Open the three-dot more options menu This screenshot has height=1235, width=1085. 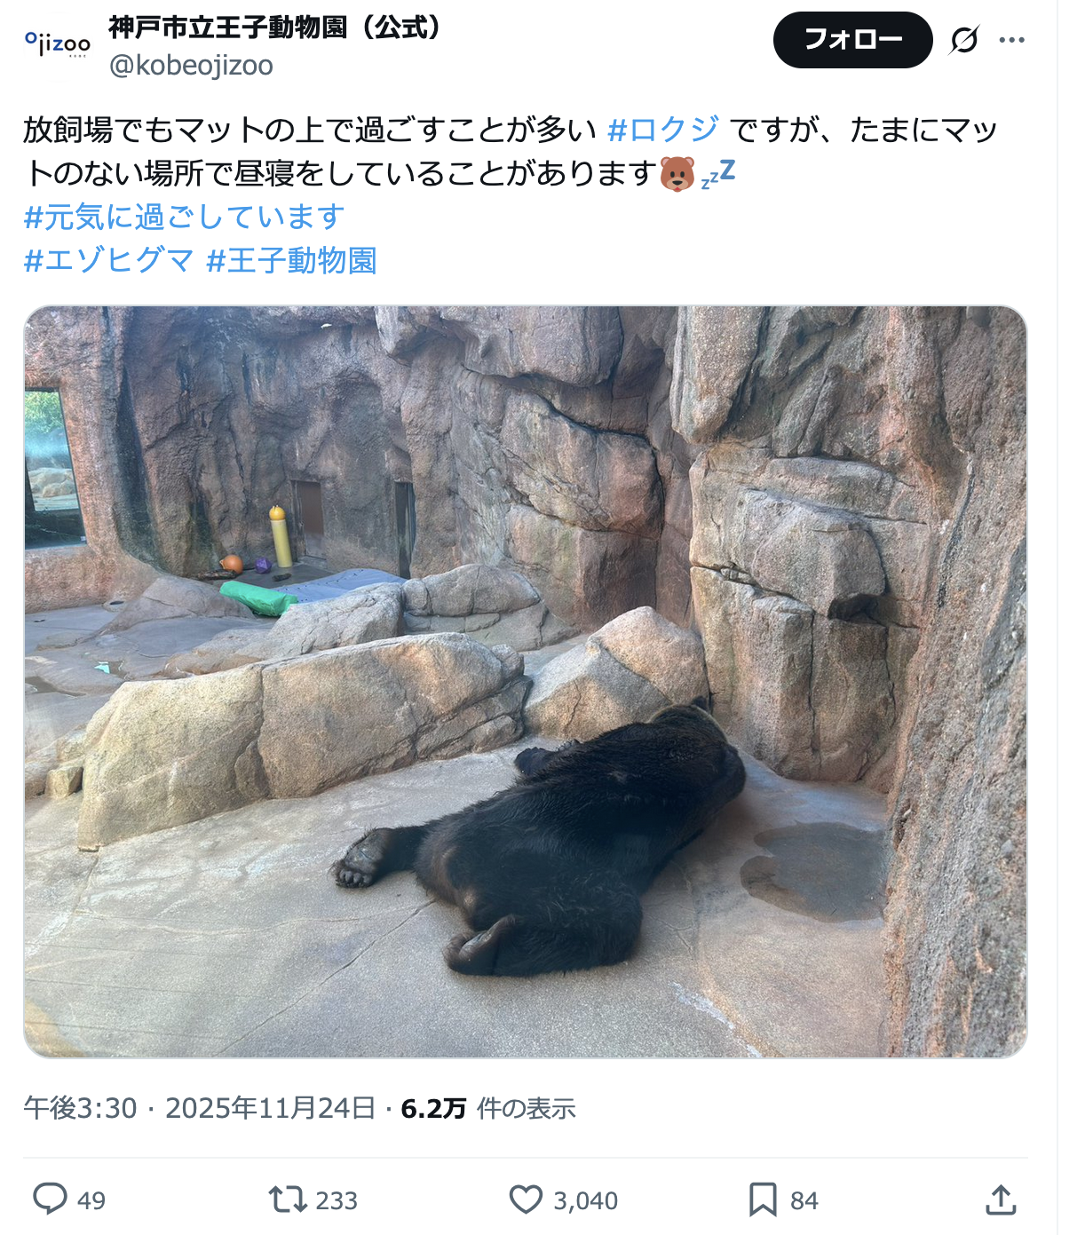point(1012,40)
